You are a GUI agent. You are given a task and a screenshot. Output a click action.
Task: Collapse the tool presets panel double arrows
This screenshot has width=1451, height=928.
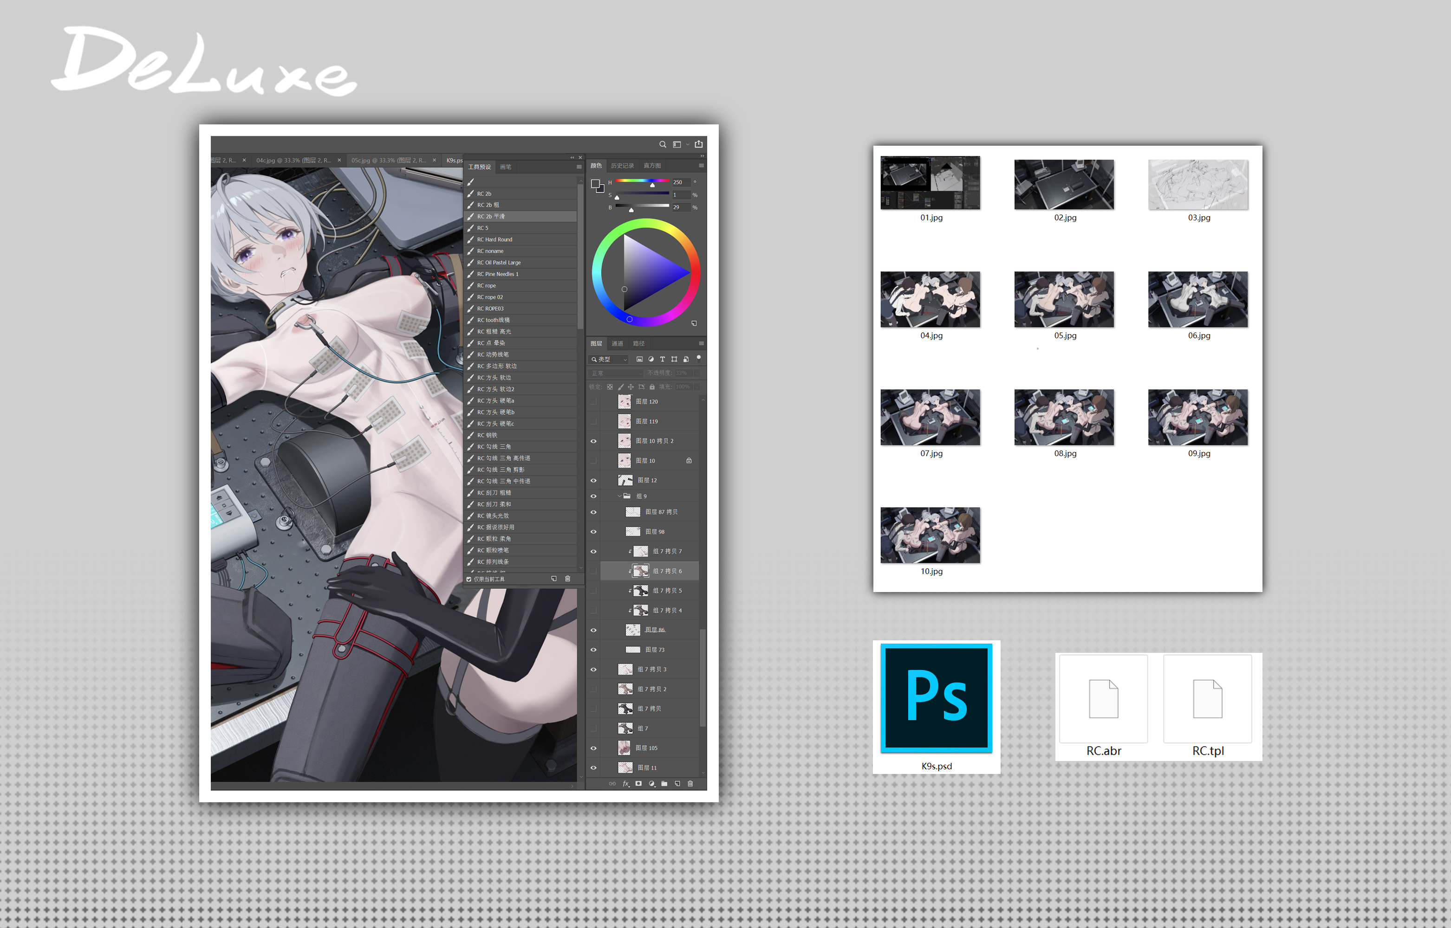pos(572,158)
